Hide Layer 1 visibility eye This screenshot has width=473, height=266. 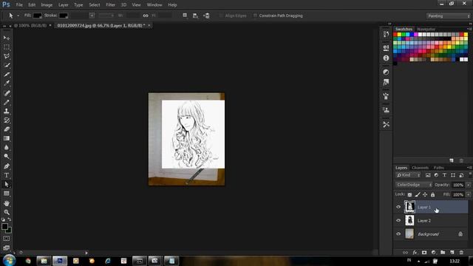click(x=398, y=207)
